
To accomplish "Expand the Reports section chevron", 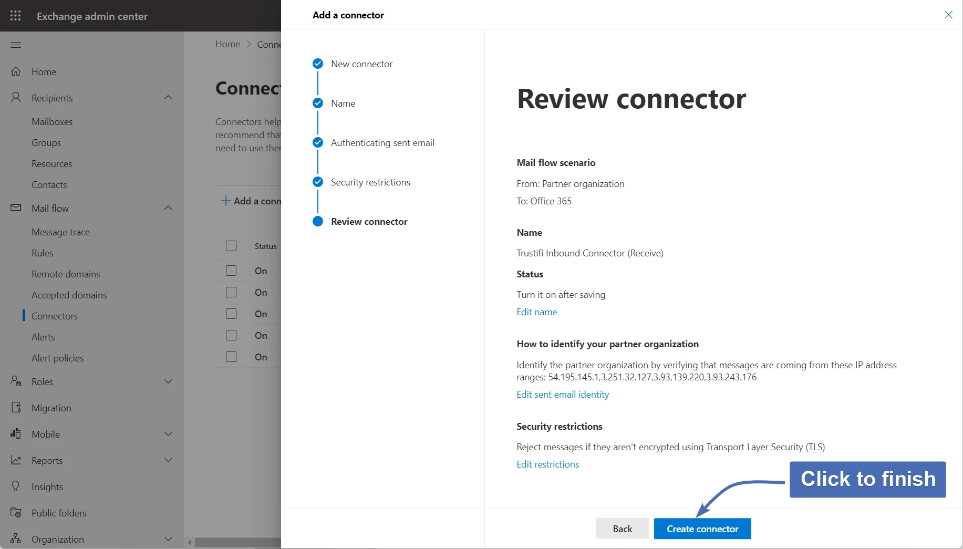I will click(168, 460).
